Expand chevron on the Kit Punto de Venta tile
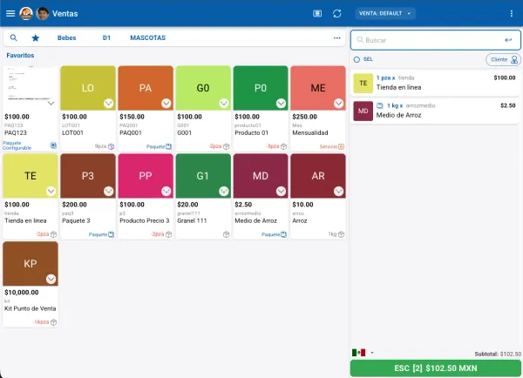Viewport: 523px width, 378px height. pos(51,279)
